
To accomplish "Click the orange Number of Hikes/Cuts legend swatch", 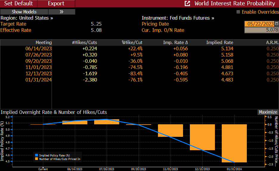I will (x=36, y=159).
